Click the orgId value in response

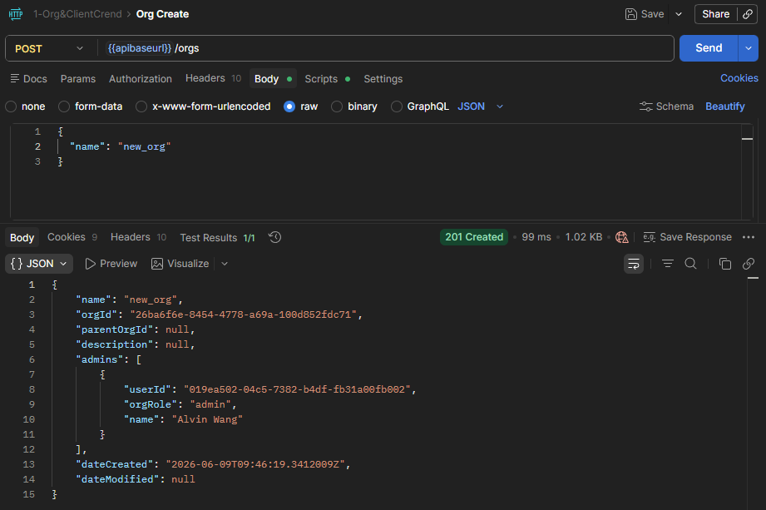(244, 314)
